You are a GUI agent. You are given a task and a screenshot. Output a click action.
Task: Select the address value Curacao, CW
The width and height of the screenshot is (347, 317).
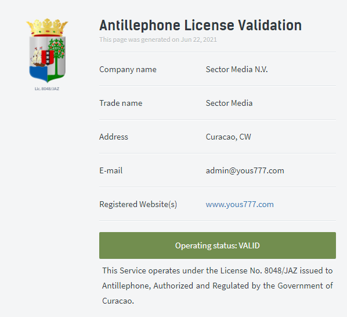click(x=229, y=137)
